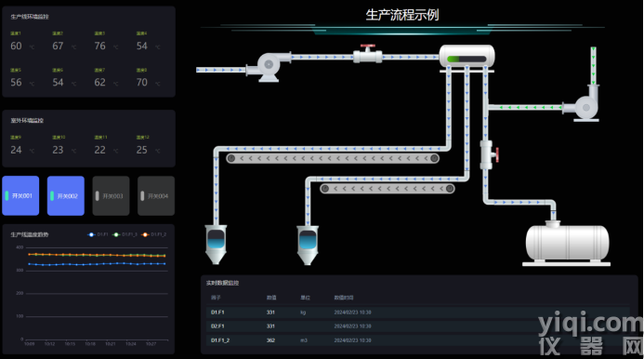Select the D1.F1 row in data table
The image size is (644, 359).
point(417,312)
